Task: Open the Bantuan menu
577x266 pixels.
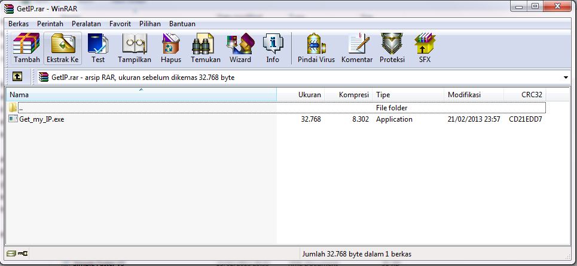Action: (x=182, y=24)
